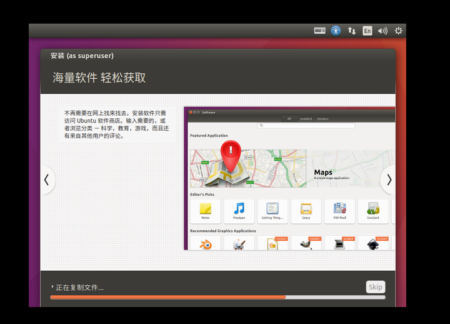This screenshot has height=324, width=450.
Task: Click the network up-down arrows indicator
Action: (x=351, y=31)
